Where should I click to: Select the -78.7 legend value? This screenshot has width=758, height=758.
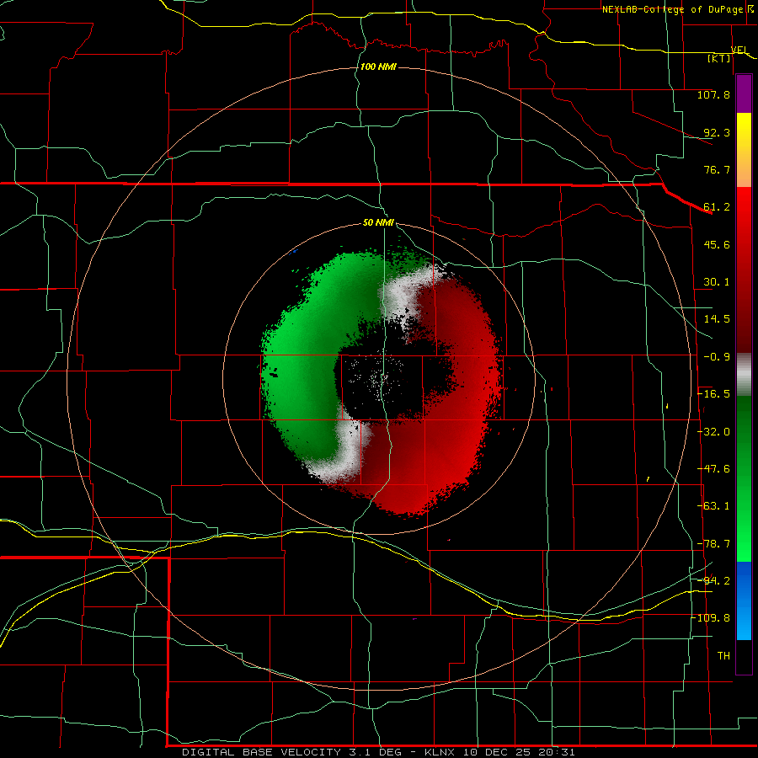pyautogui.click(x=713, y=544)
